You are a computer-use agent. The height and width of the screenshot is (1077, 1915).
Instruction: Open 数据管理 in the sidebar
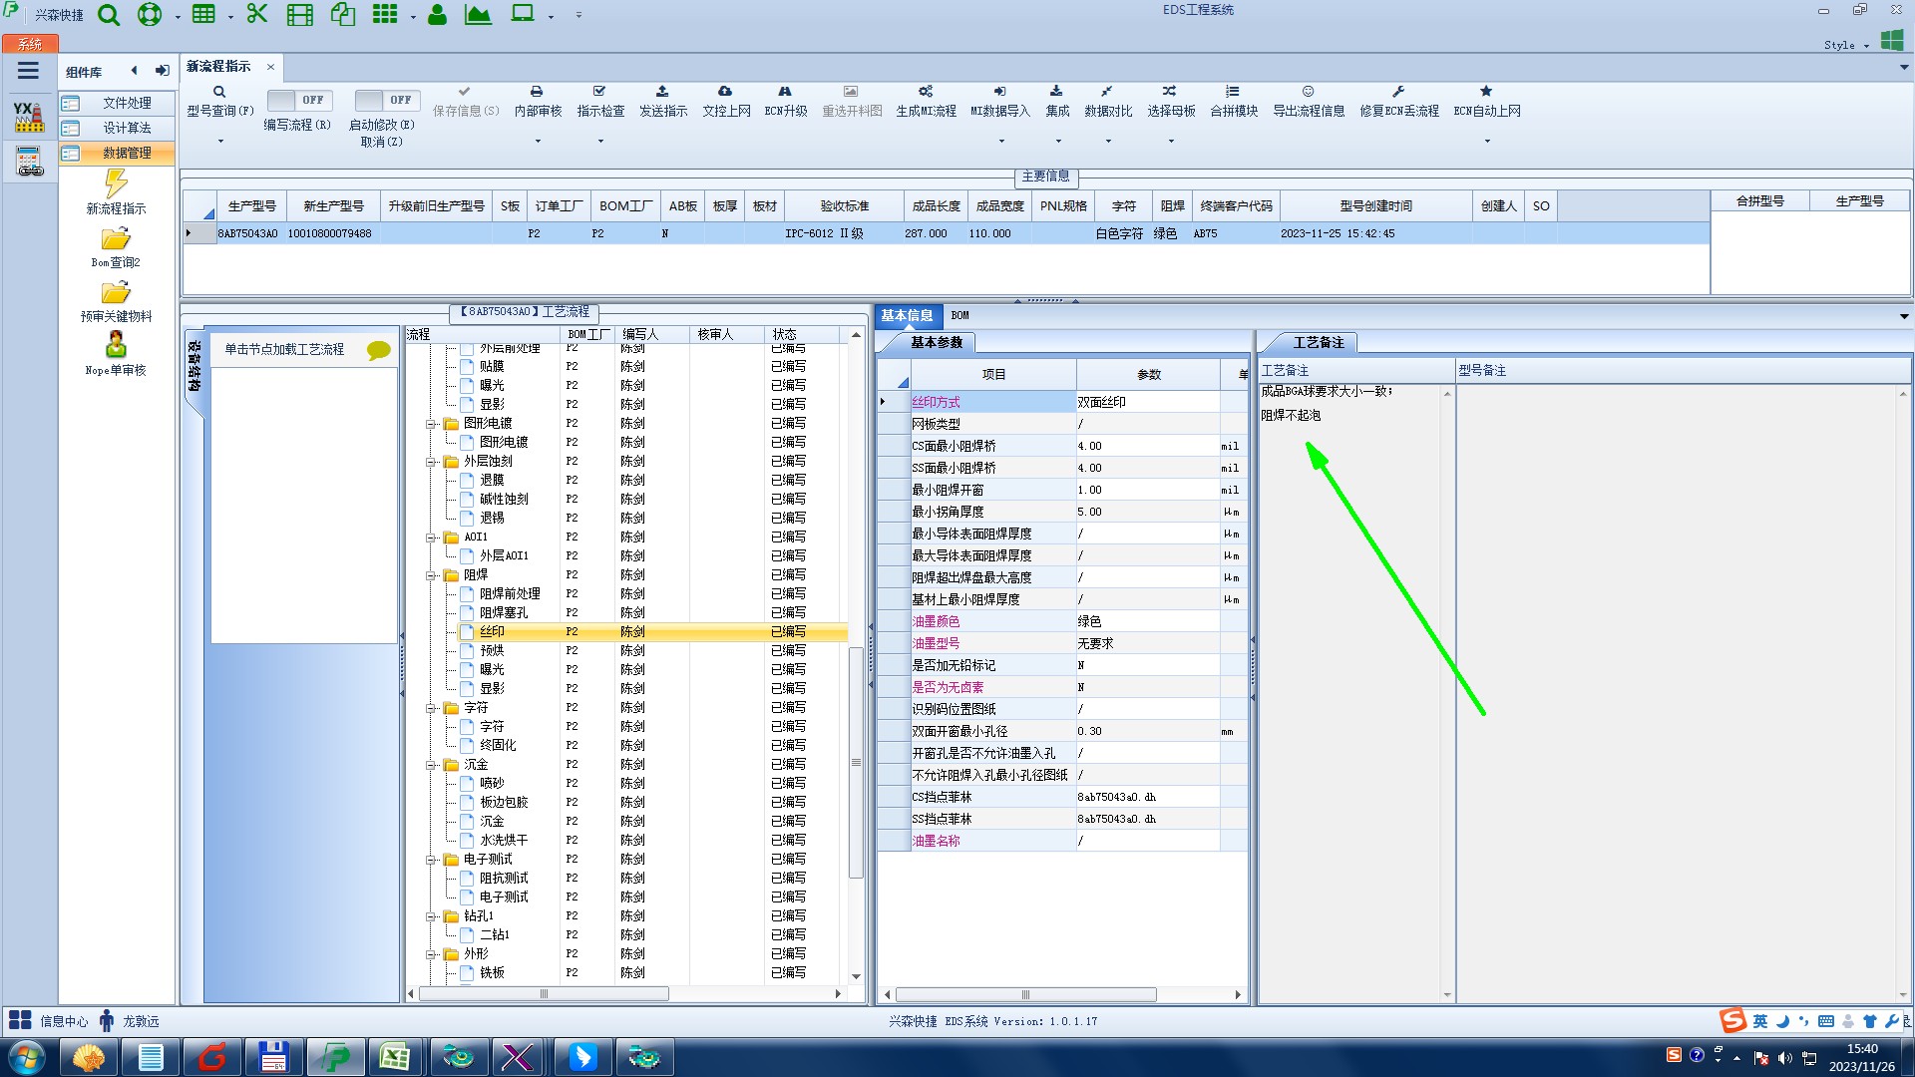point(127,153)
